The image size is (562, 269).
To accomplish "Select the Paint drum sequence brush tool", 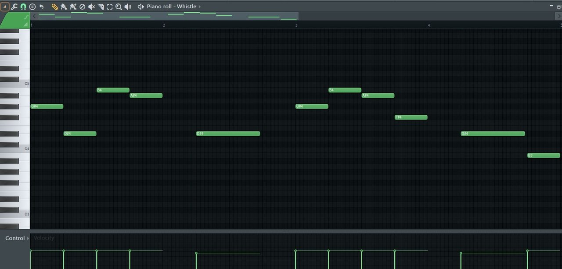I will [x=73, y=7].
